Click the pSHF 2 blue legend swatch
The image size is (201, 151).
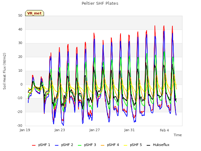pyautogui.click(x=57, y=145)
